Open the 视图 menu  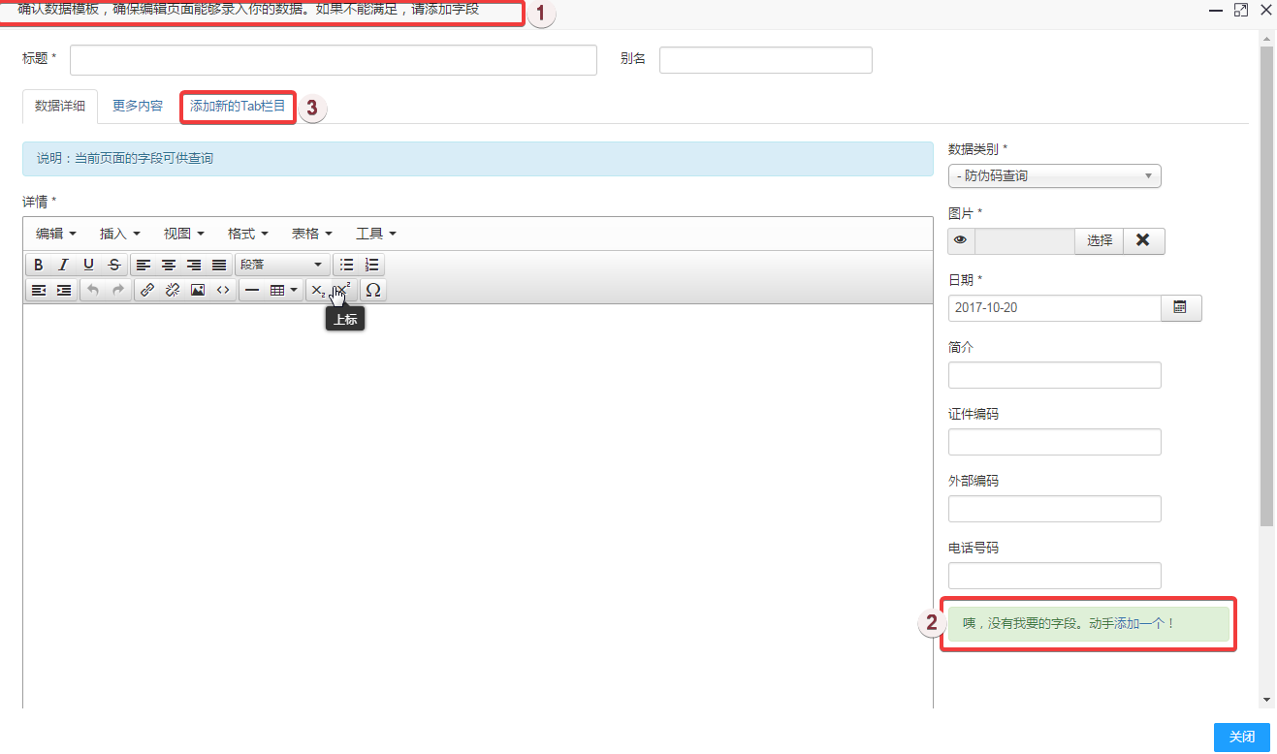184,234
